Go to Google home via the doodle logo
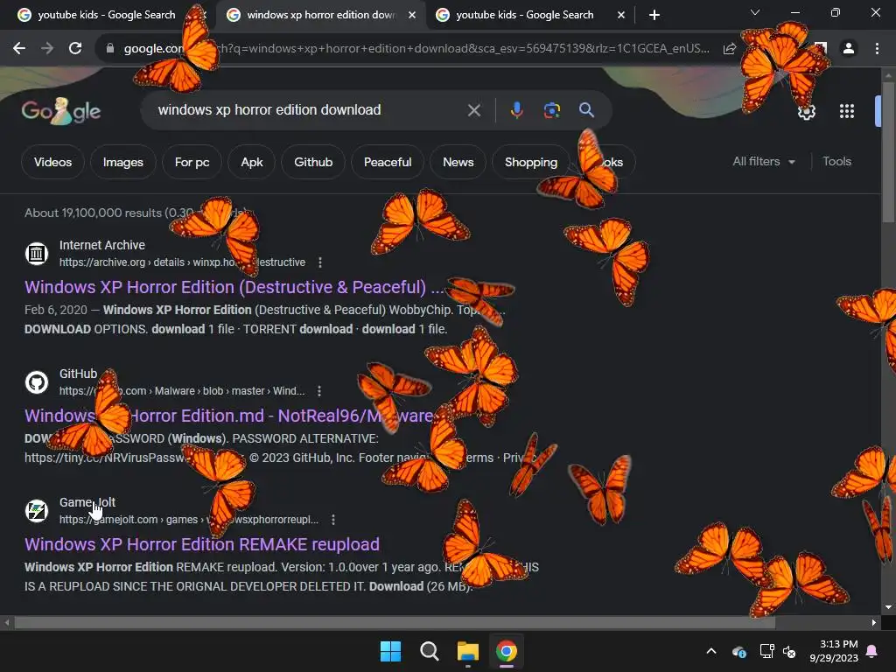896x672 pixels. click(60, 111)
